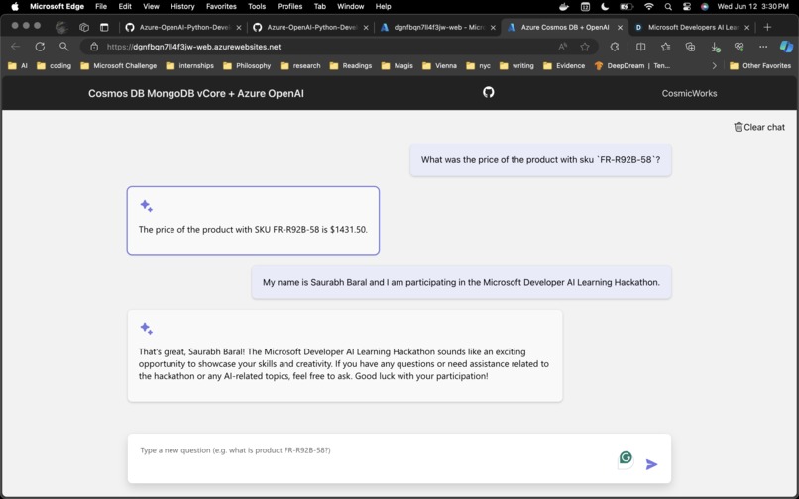Open the Magis bookmarks folder
799x499 pixels.
(397, 65)
